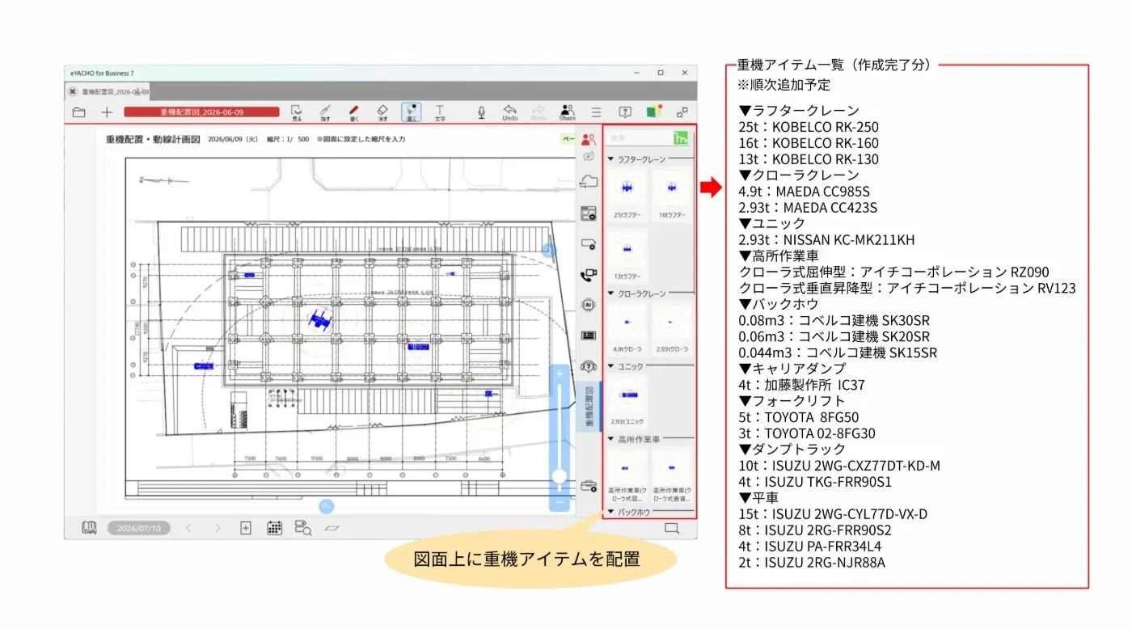Screen dimensions: 1132x629
Task: Click the crossed-out link icon in side strip
Action: [589, 156]
